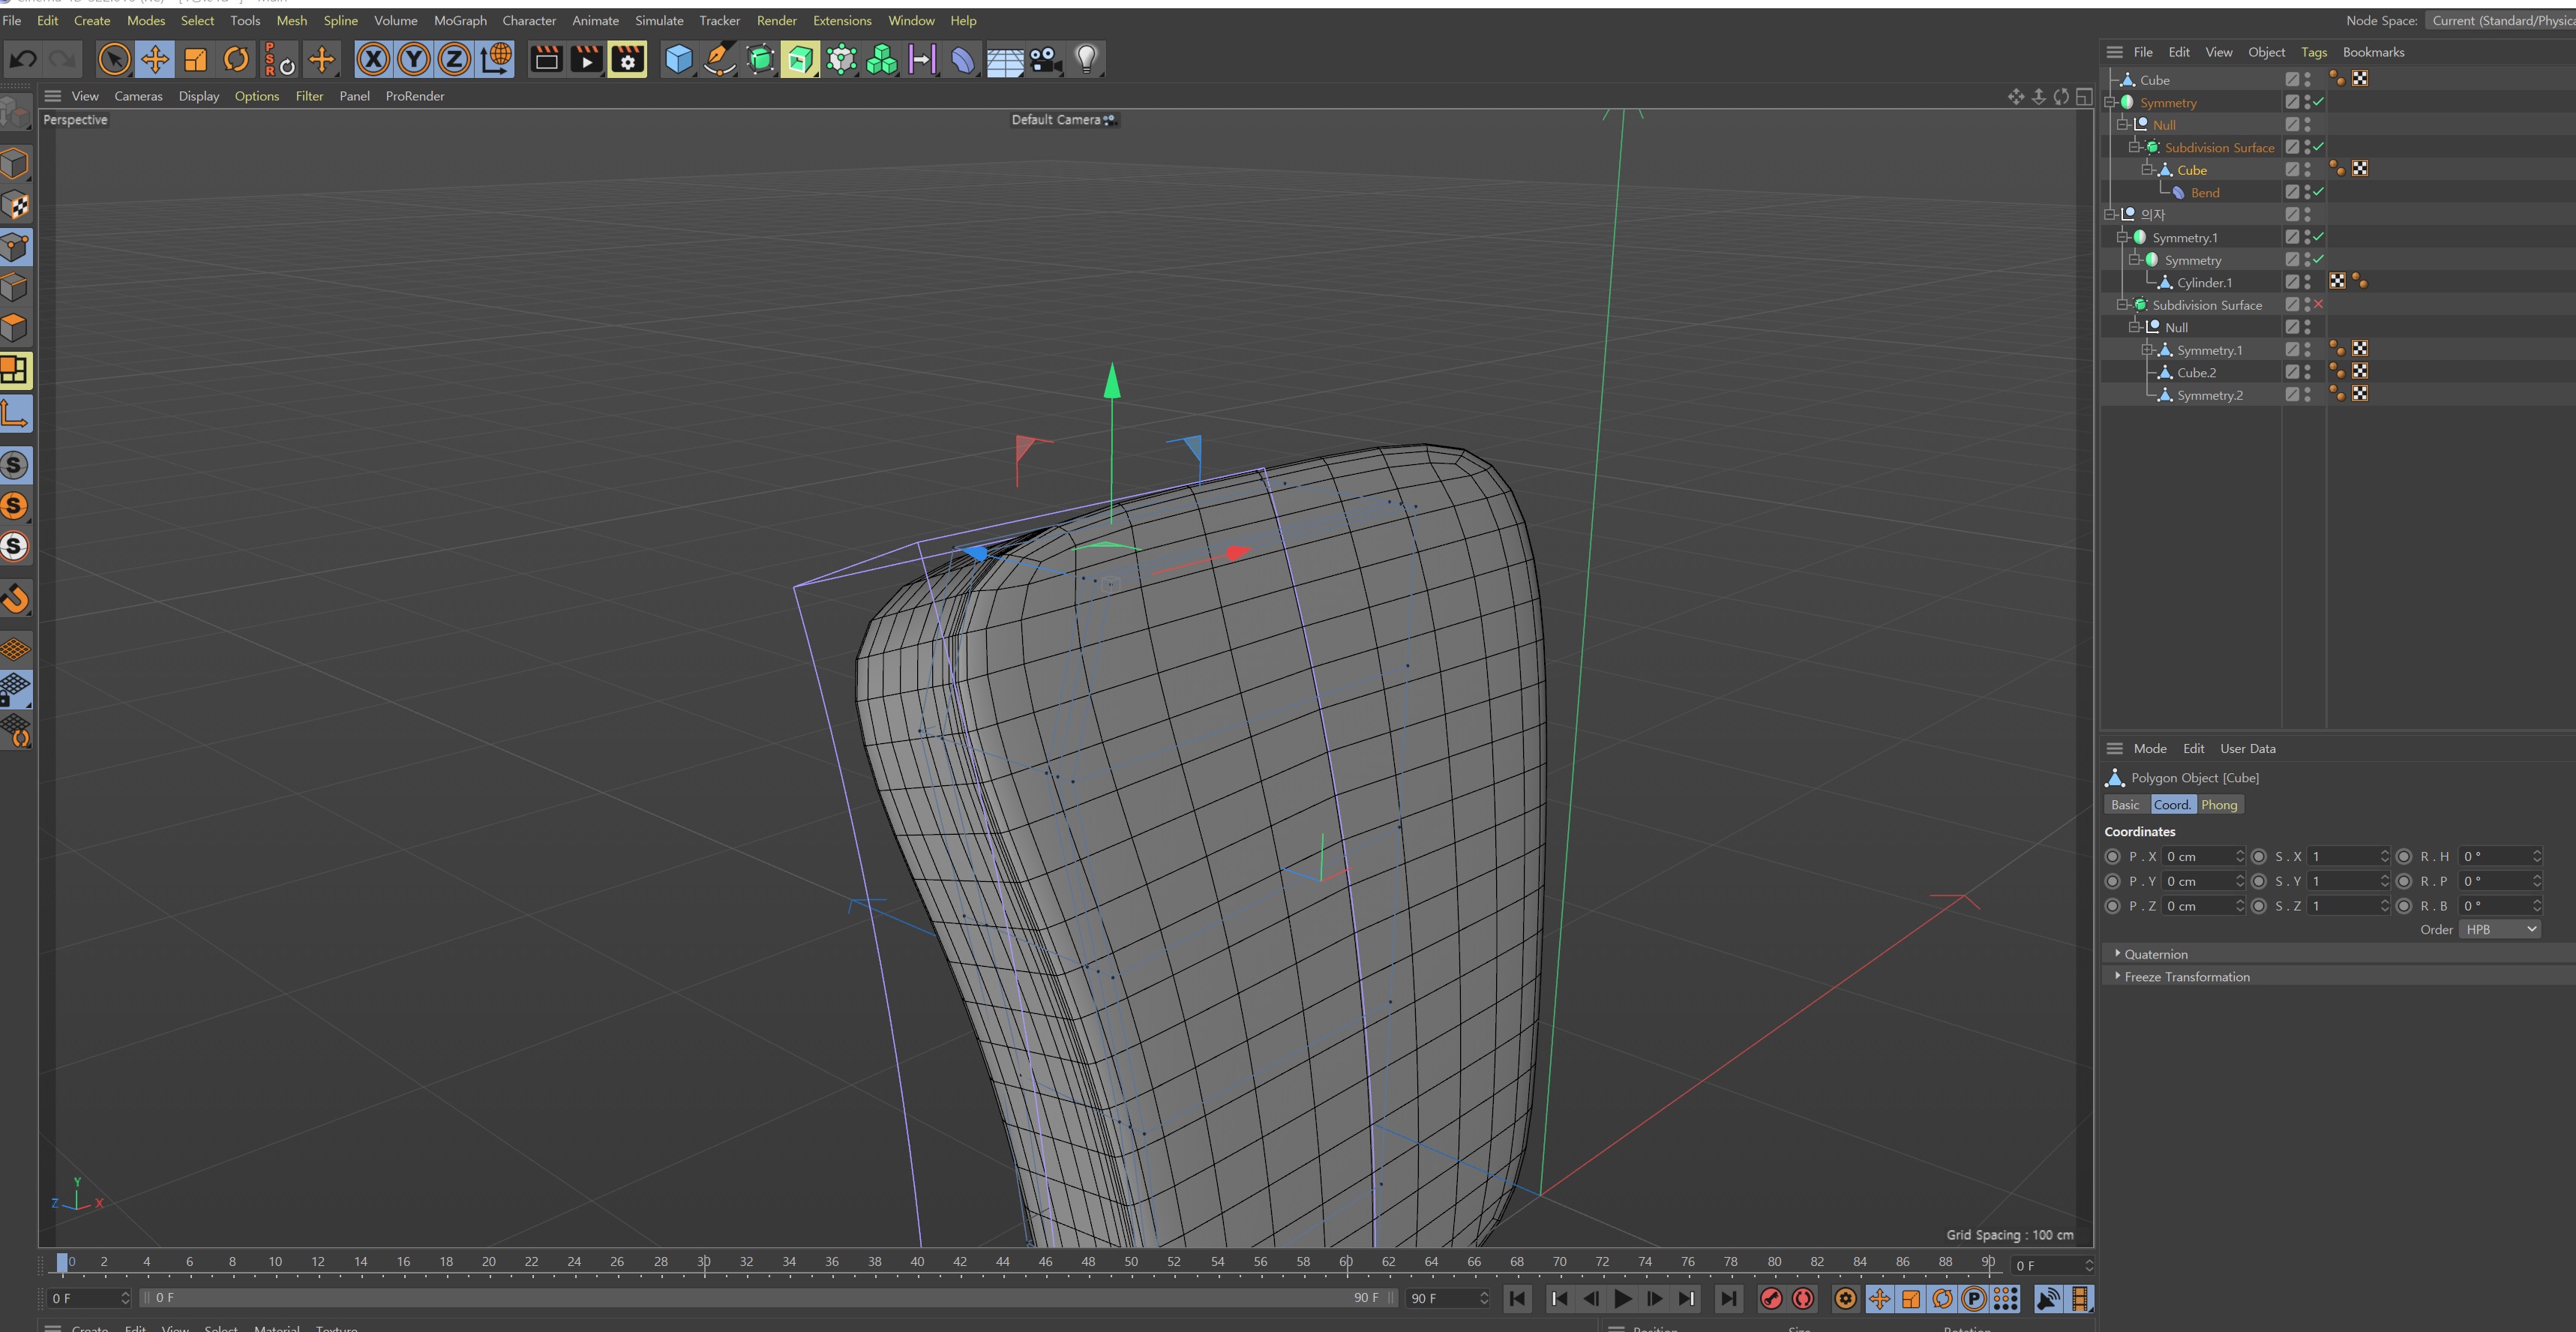2576x1332 pixels.
Task: Open the Node Space dropdown
Action: 2500,20
